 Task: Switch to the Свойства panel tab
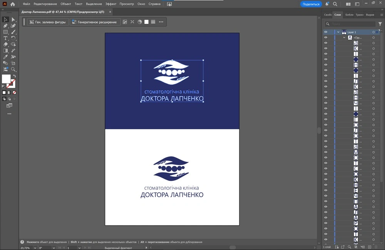click(328, 15)
